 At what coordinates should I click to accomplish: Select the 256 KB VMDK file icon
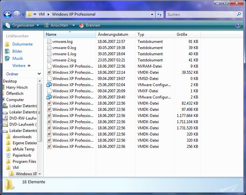[x=49, y=146]
